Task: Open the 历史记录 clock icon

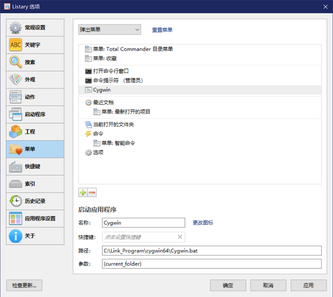Action: click(x=15, y=201)
